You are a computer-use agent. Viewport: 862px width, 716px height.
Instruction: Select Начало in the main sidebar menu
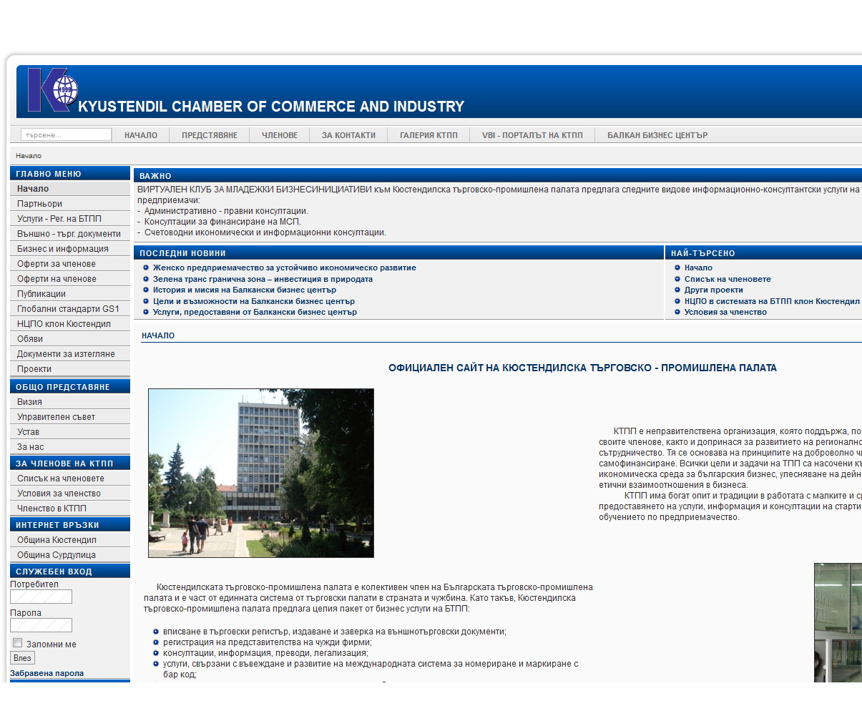tap(70, 189)
